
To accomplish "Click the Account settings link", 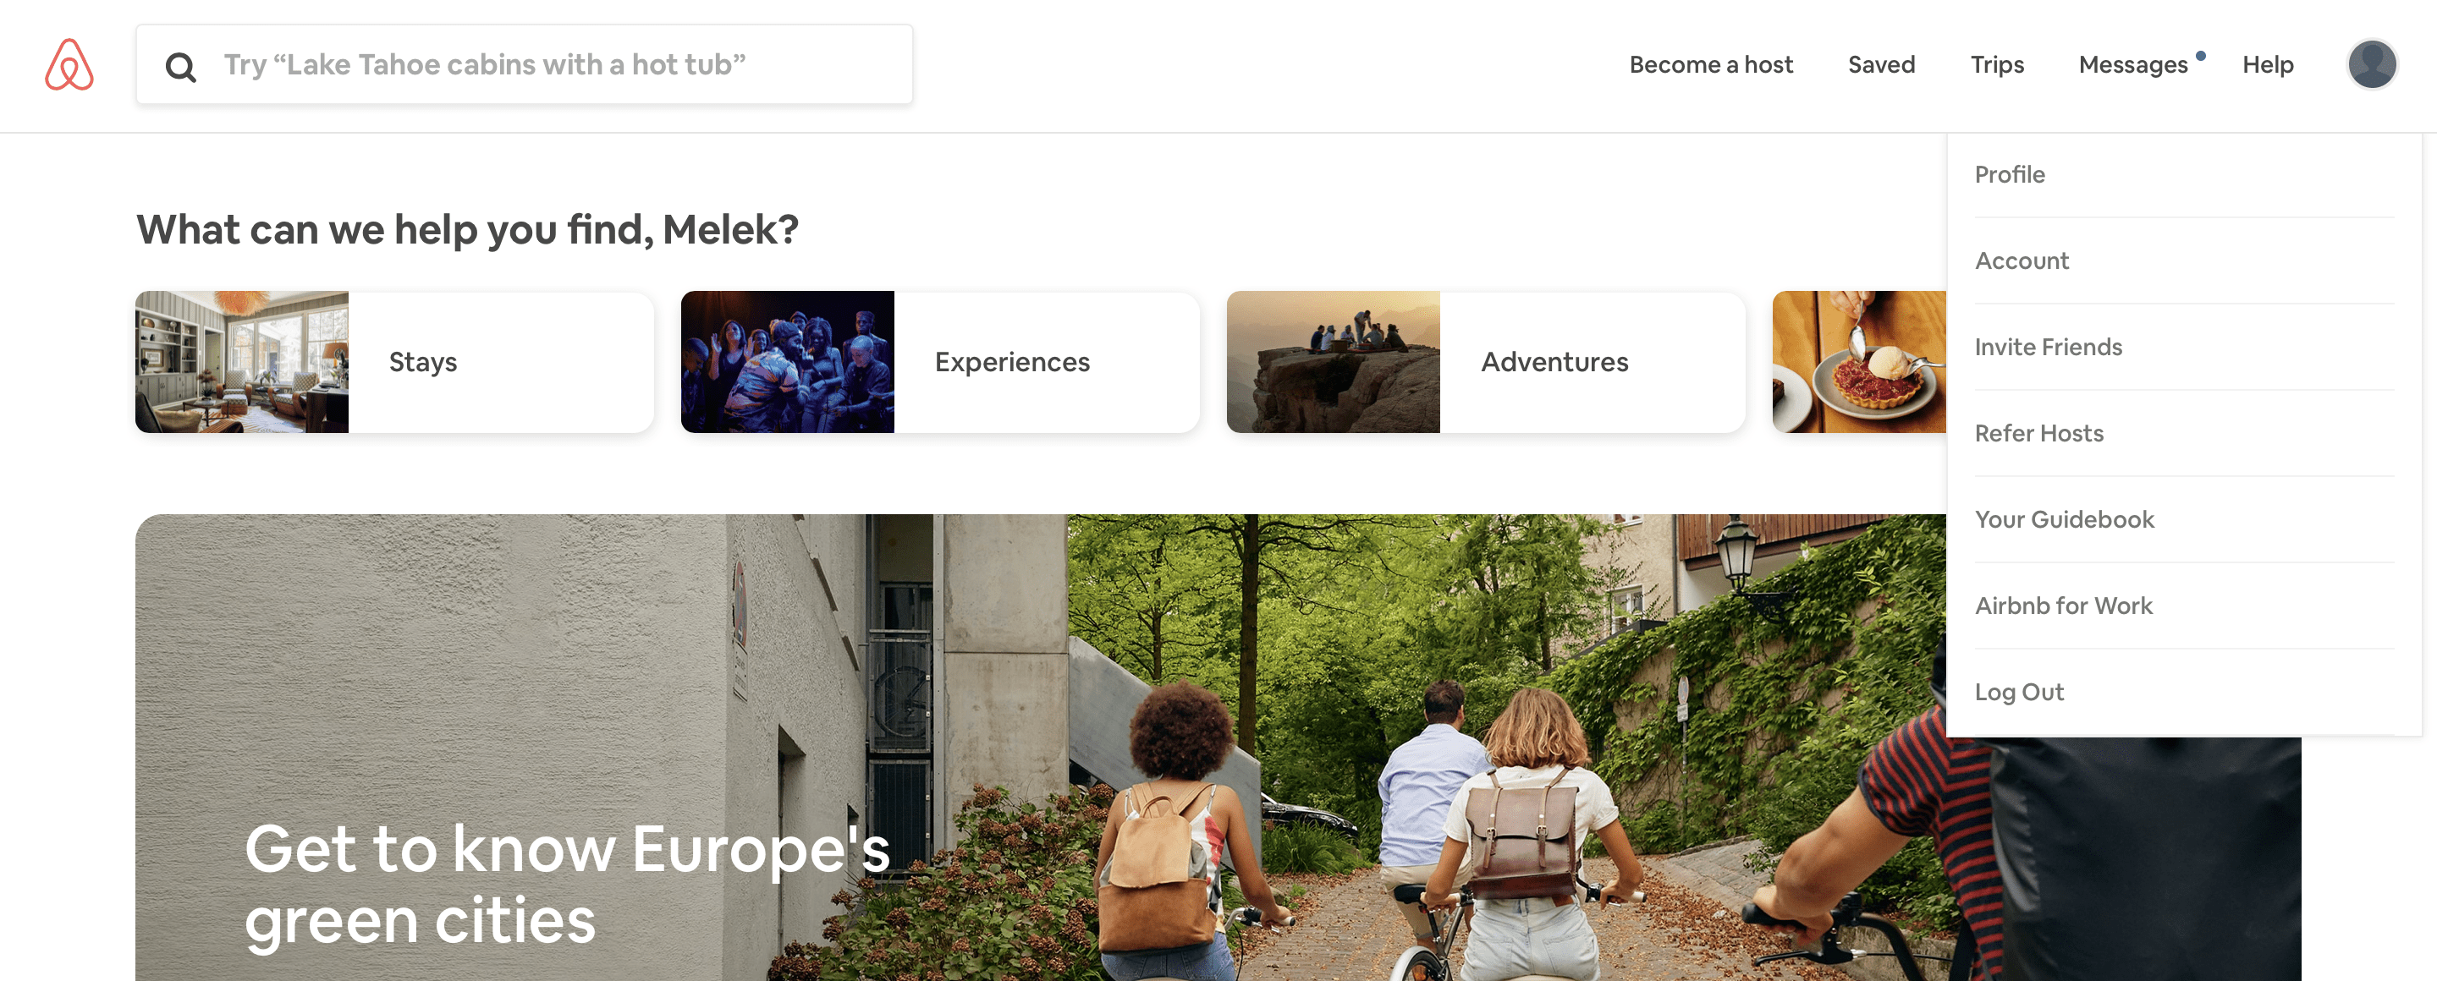I will click(x=2022, y=260).
